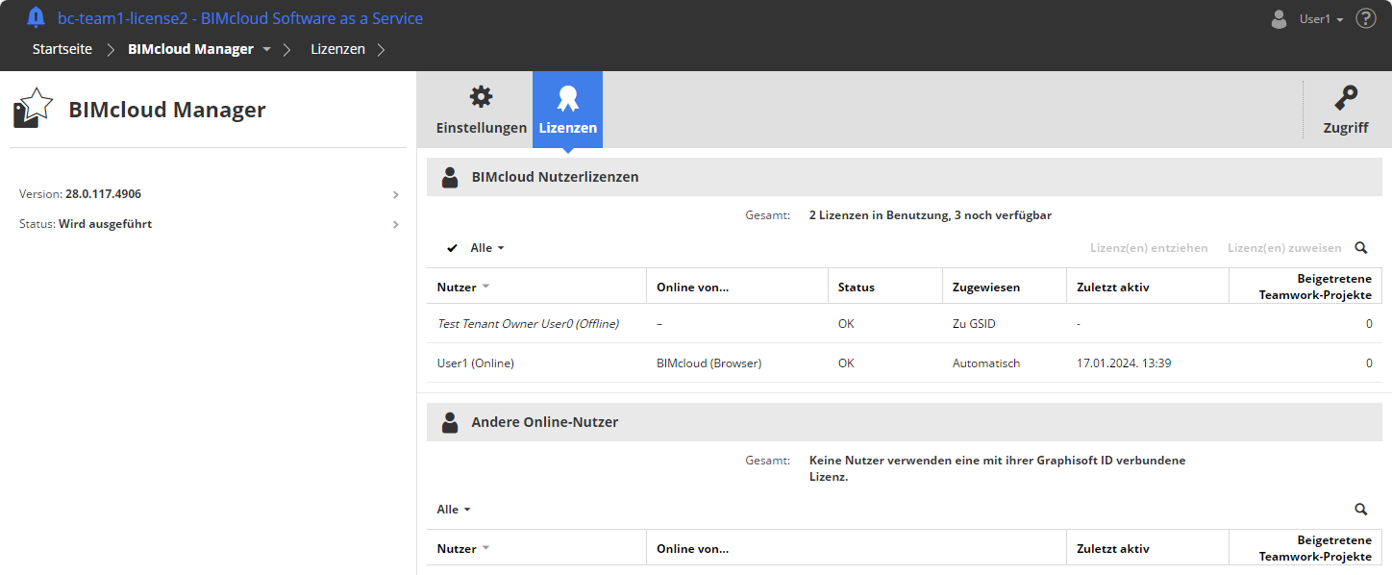Click the notification bell icon

[36, 17]
